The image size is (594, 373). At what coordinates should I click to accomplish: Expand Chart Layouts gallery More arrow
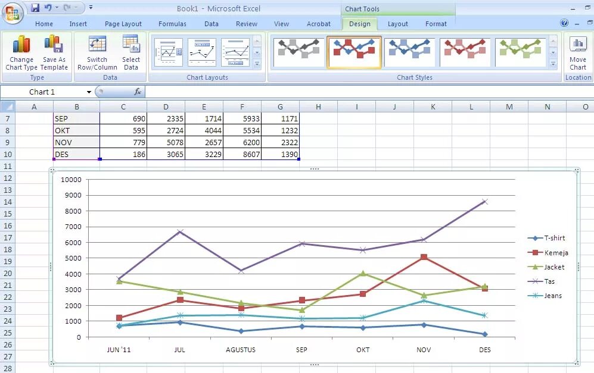pyautogui.click(x=257, y=64)
